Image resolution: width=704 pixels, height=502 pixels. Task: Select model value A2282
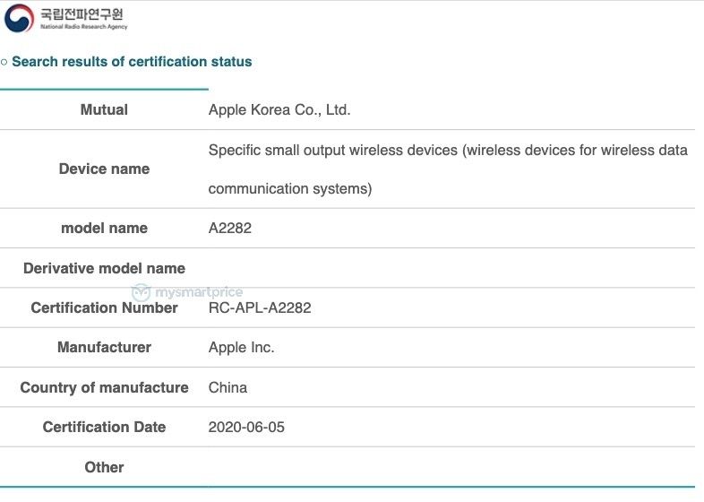click(230, 228)
